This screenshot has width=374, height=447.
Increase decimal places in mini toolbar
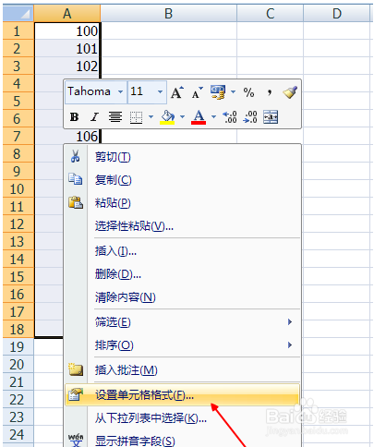[230, 117]
